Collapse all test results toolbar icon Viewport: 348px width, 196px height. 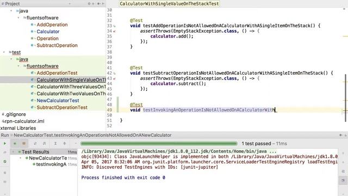[65, 144]
